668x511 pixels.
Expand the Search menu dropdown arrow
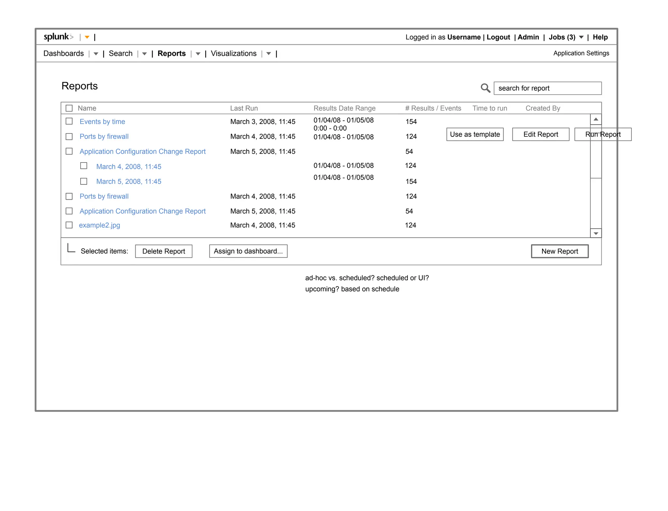(144, 54)
